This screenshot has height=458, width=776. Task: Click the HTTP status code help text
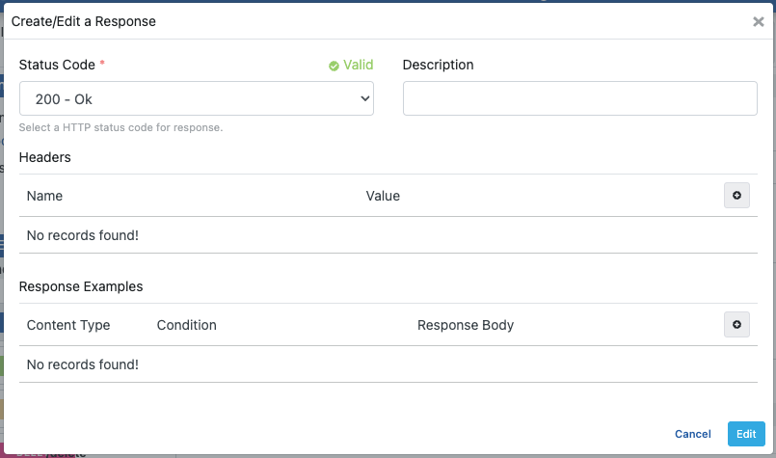click(x=120, y=127)
